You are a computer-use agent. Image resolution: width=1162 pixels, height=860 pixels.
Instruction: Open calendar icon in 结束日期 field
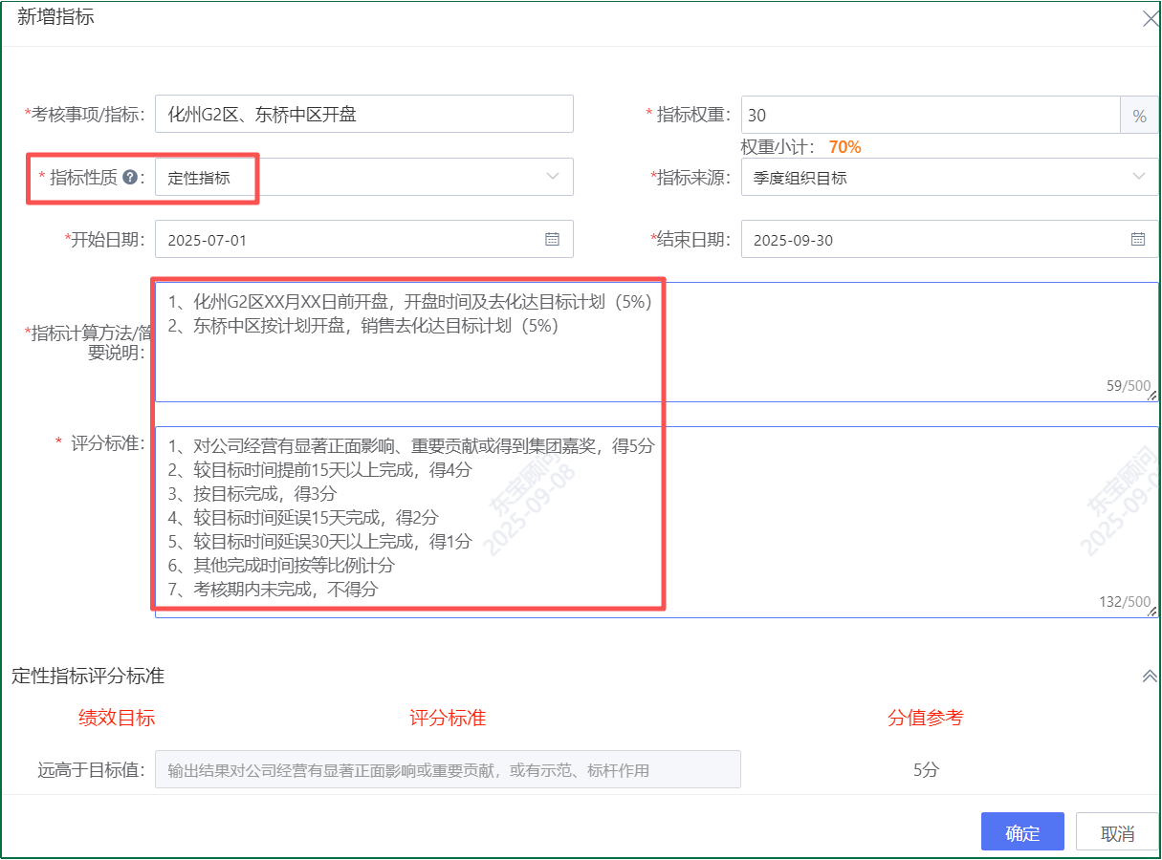tap(1137, 239)
